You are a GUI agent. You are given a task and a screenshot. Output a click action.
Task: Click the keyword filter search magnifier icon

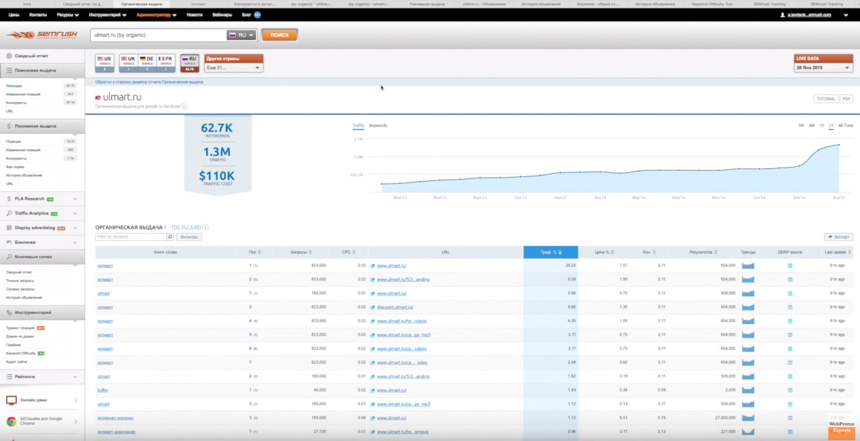[170, 237]
